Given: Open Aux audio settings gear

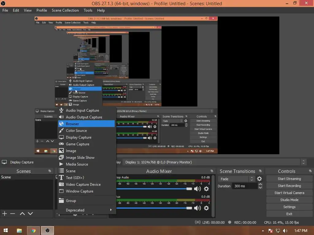Looking at the screenshot, I should [206, 208].
